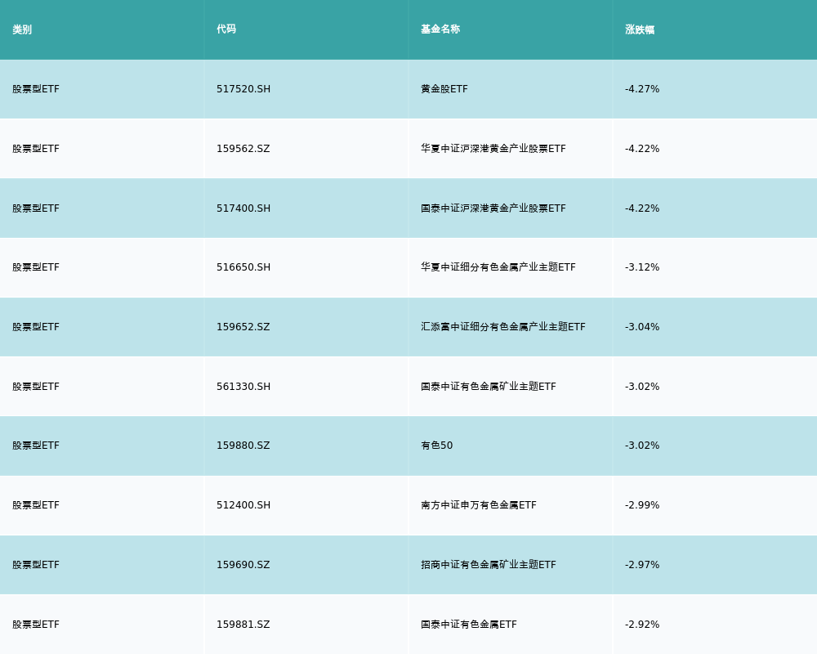
Task: Click 国泰中证有色金属ETF fund name
Action: pos(469,625)
